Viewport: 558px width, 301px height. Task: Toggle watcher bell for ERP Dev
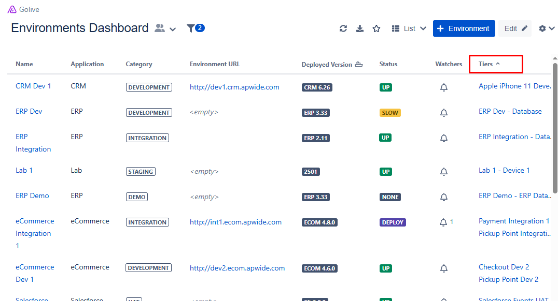(443, 112)
